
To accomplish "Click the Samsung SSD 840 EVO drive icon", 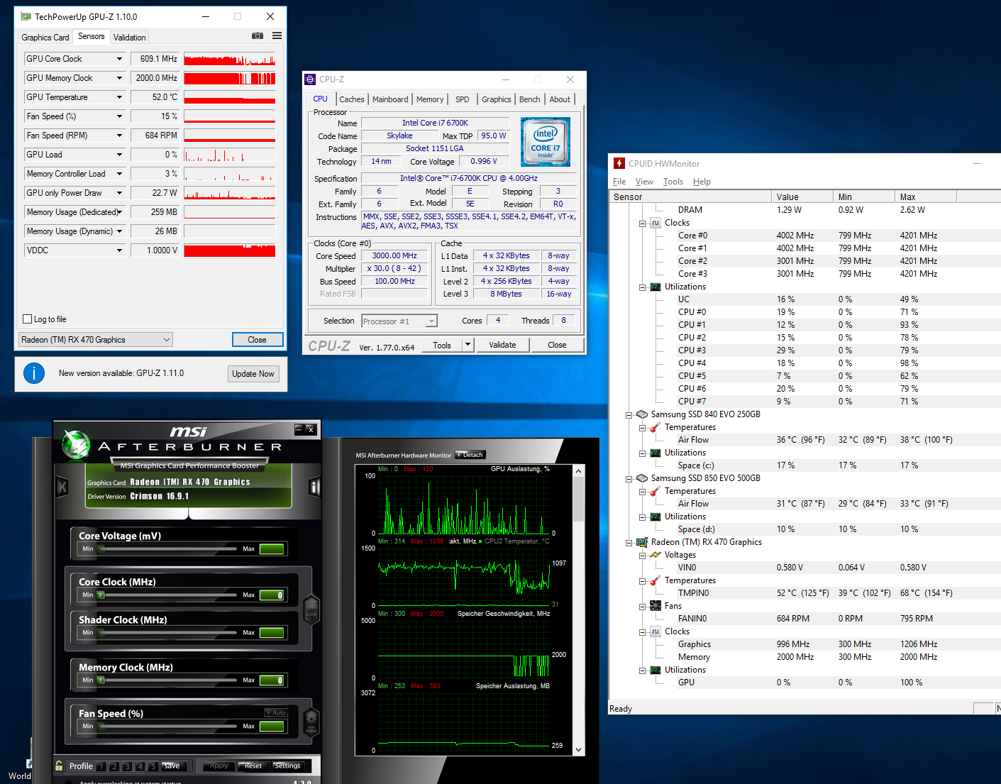I will [x=642, y=414].
